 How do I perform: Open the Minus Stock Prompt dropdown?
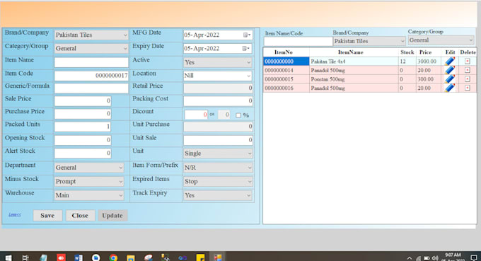pos(89,182)
